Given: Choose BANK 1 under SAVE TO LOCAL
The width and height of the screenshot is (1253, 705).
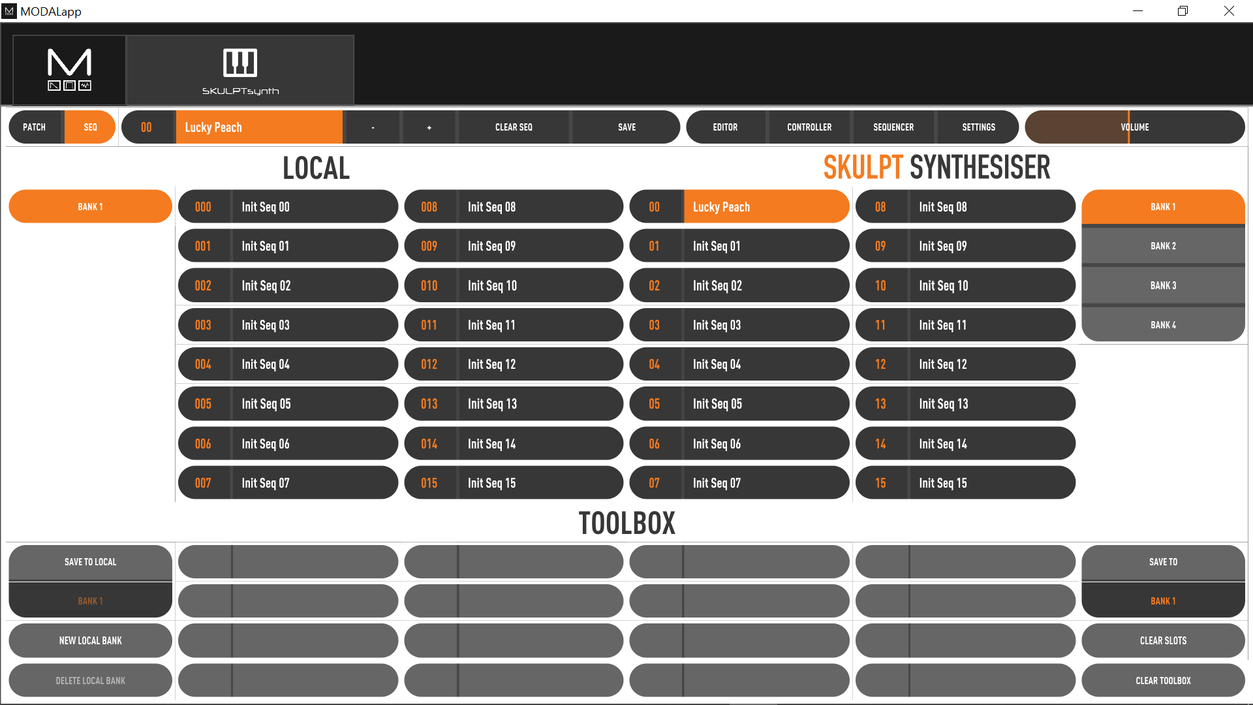Looking at the screenshot, I should coord(90,601).
